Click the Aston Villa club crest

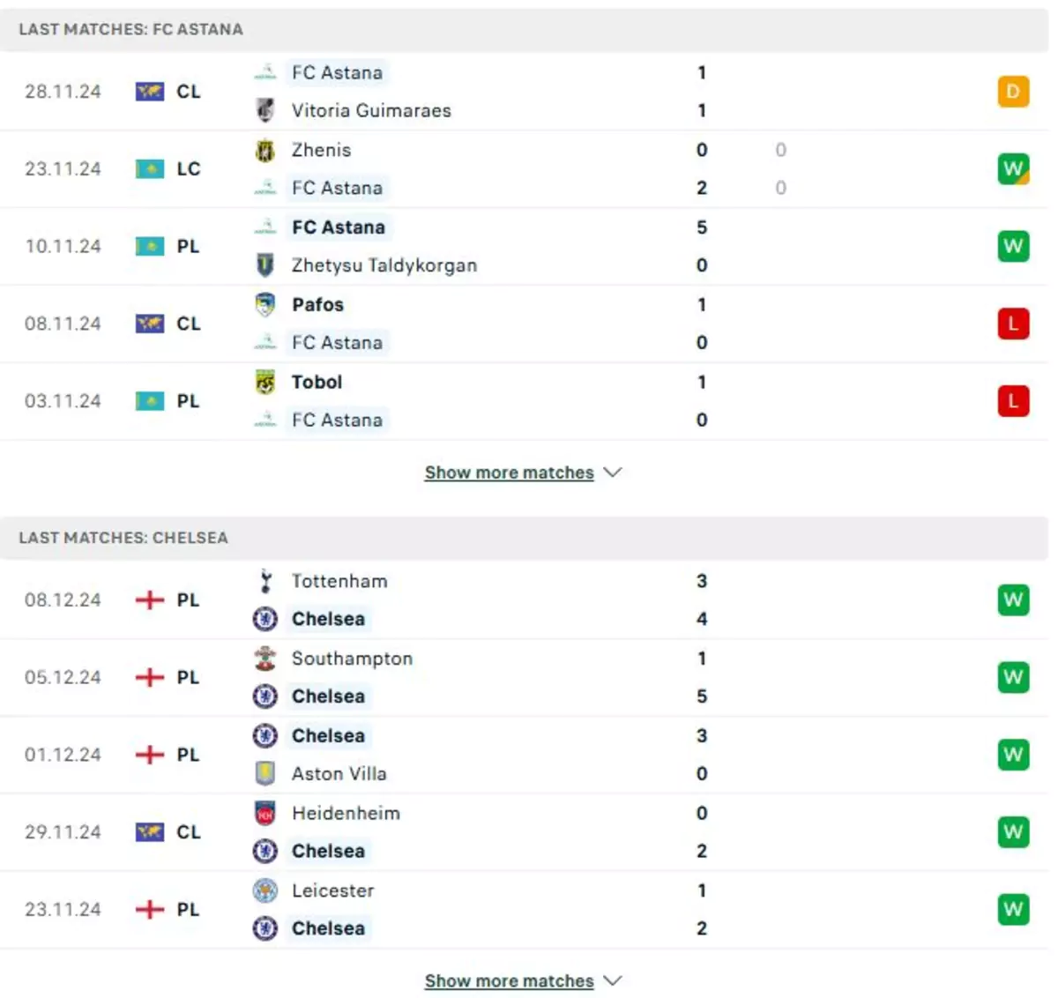tap(264, 773)
